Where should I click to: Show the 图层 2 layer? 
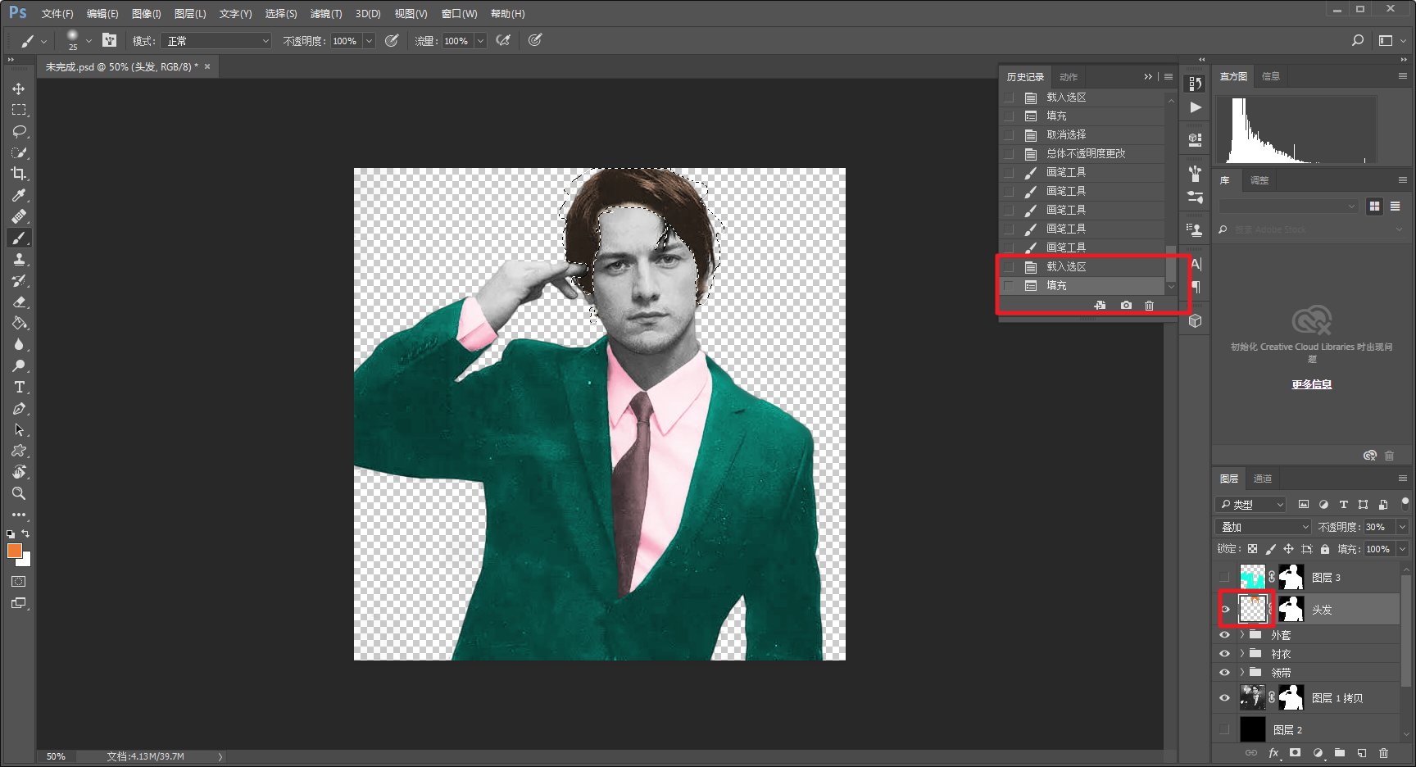point(1225,729)
